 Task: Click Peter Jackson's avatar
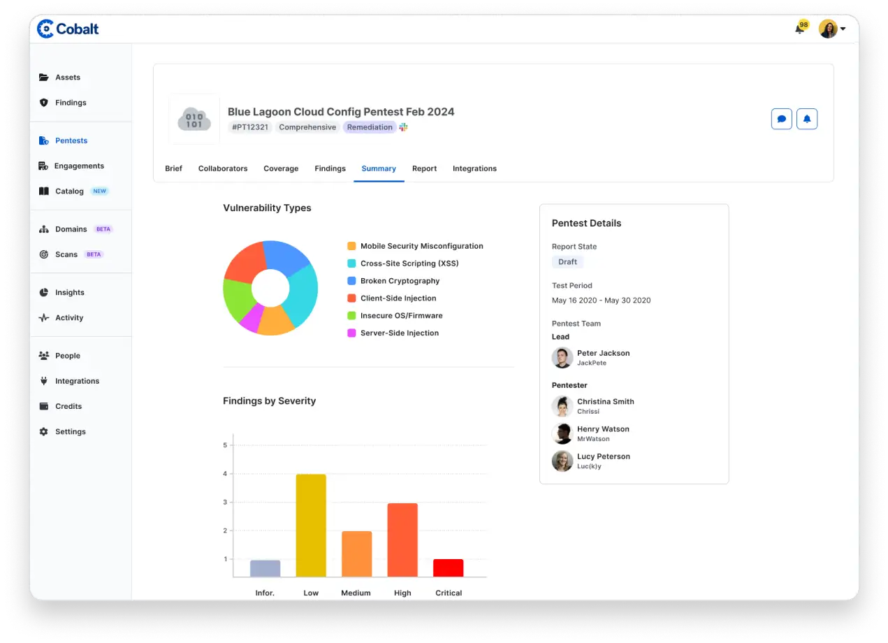coord(562,358)
